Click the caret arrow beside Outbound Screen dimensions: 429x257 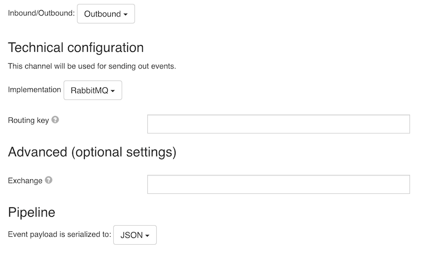pyautogui.click(x=126, y=15)
